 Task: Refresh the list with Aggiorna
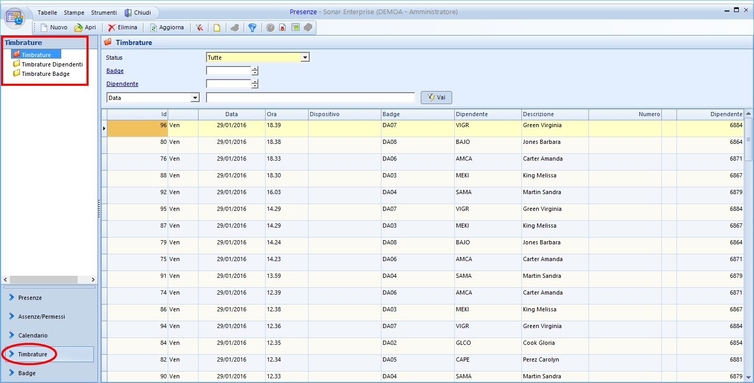(x=167, y=28)
